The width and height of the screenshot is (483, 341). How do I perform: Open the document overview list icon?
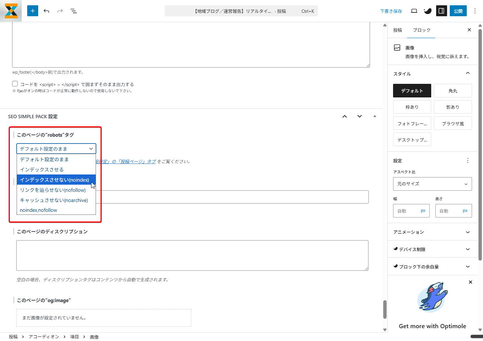point(74,11)
